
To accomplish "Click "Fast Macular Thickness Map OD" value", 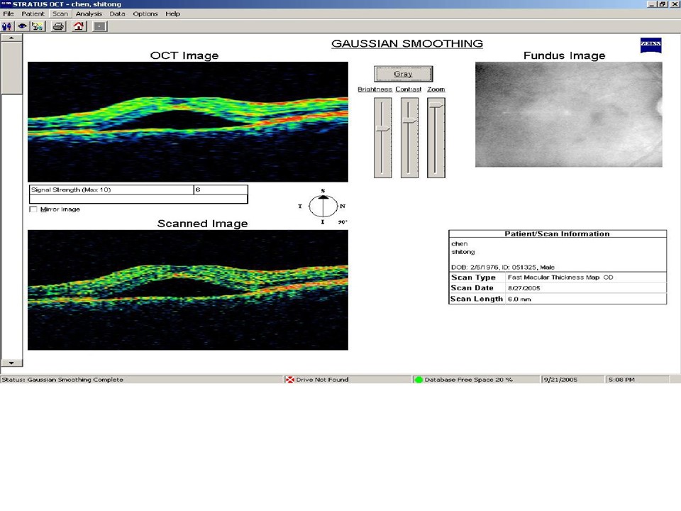I will click(560, 278).
